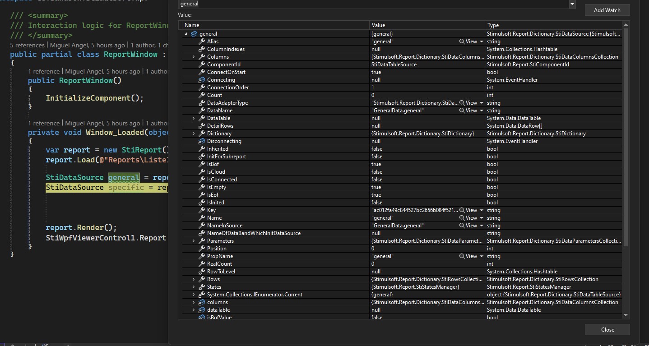Viewport: 649px width, 346px height.
Task: Click '5 references' CodeLens above ReportWindow class
Action: pyautogui.click(x=27, y=45)
